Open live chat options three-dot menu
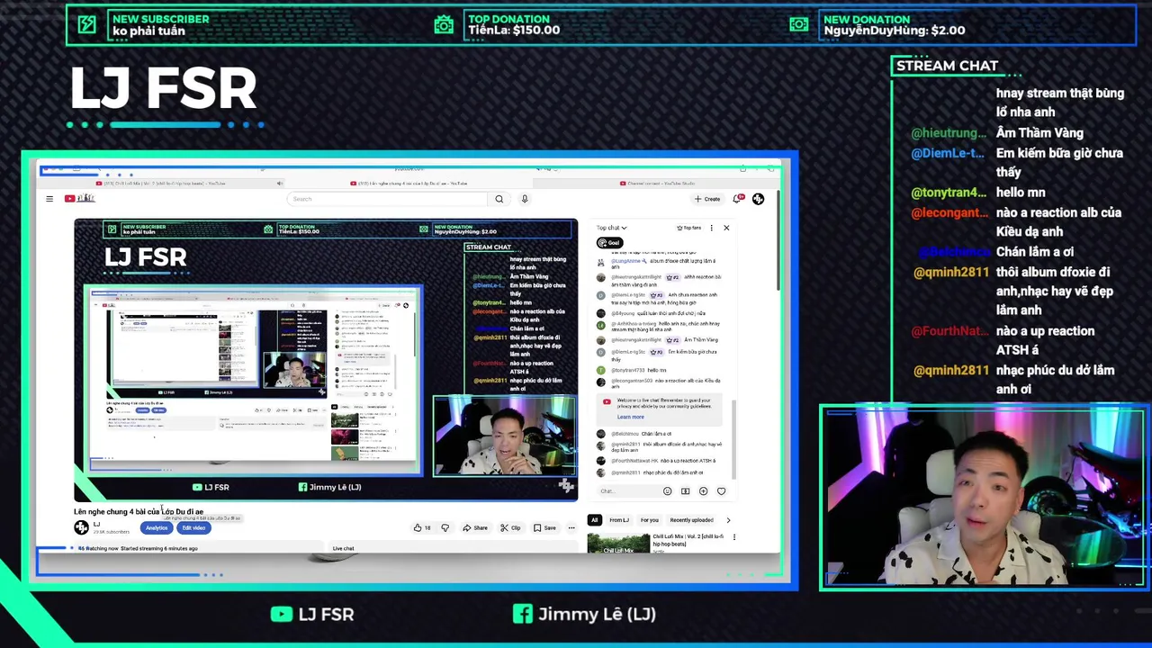Viewport: 1152px width, 648px height. tap(711, 228)
